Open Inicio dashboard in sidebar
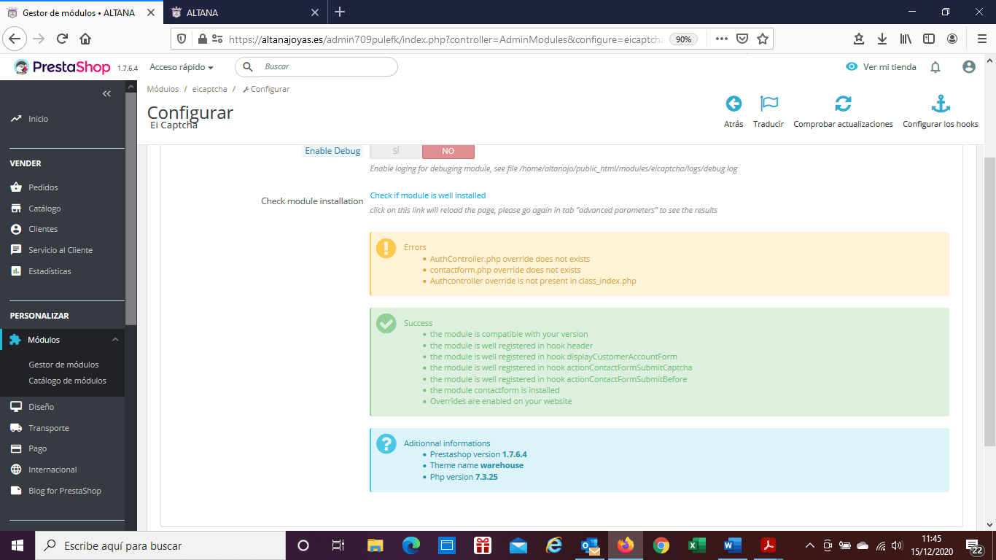Screen dimensions: 996x560 [38, 119]
